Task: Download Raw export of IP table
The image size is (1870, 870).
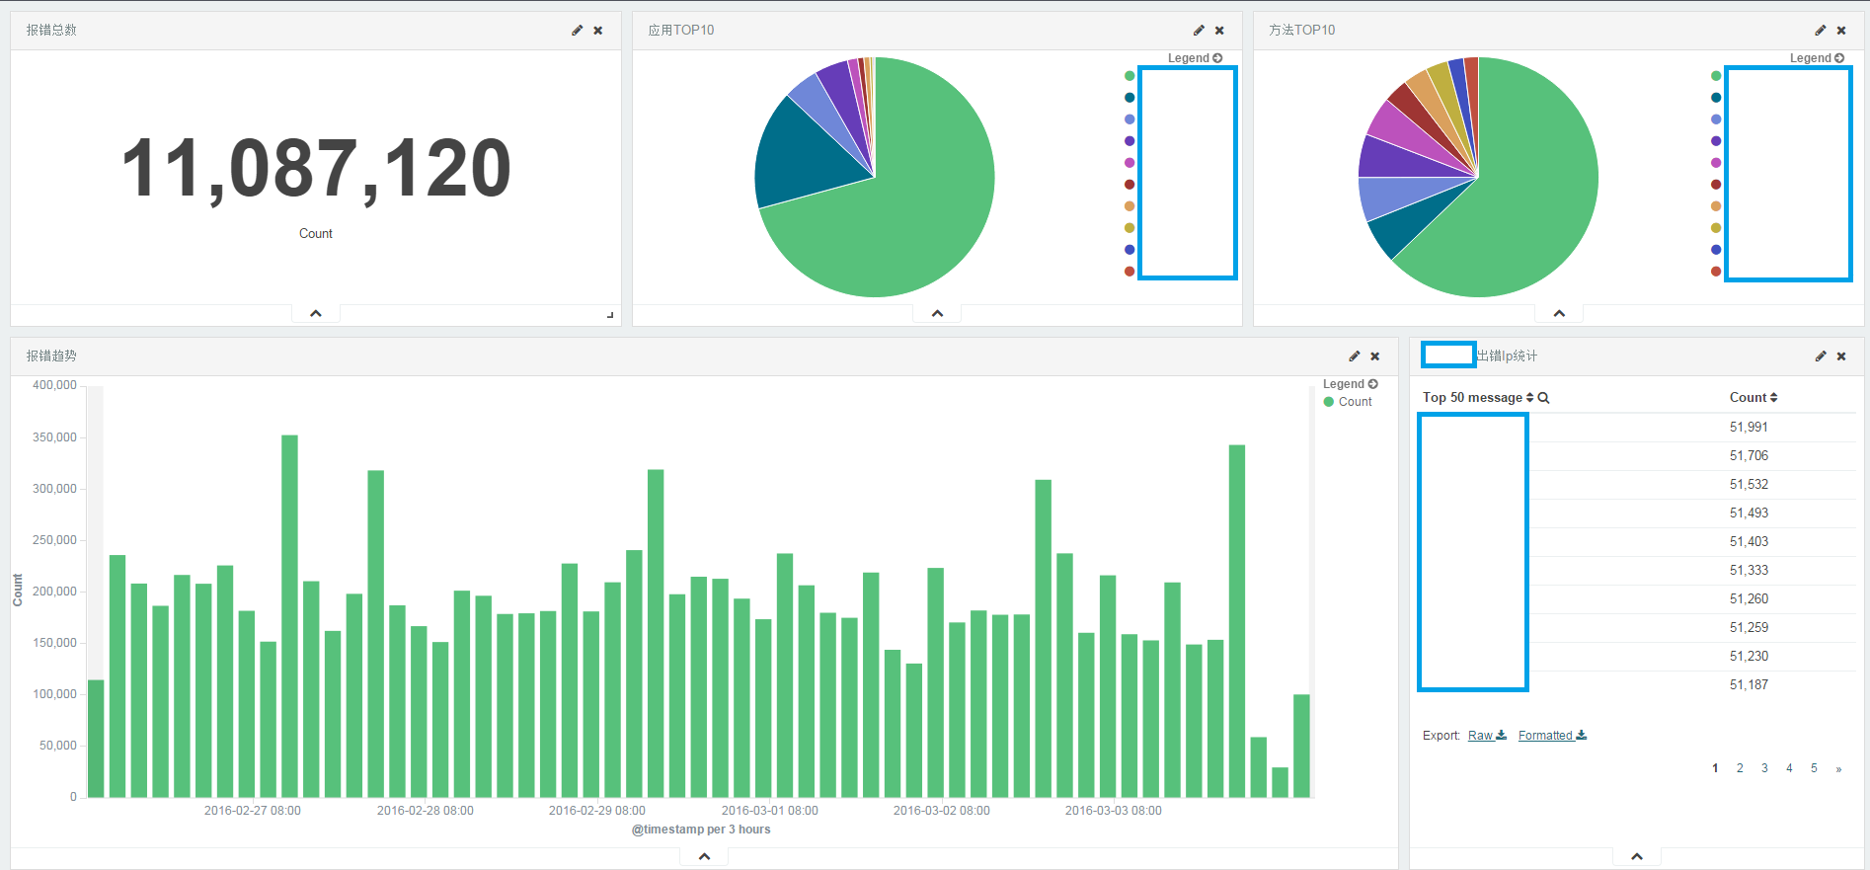Action: [1486, 736]
